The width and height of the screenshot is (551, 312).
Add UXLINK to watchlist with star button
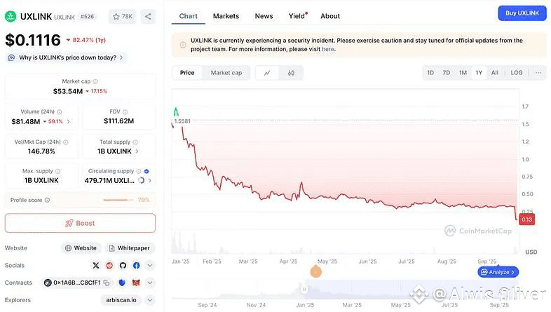122,17
